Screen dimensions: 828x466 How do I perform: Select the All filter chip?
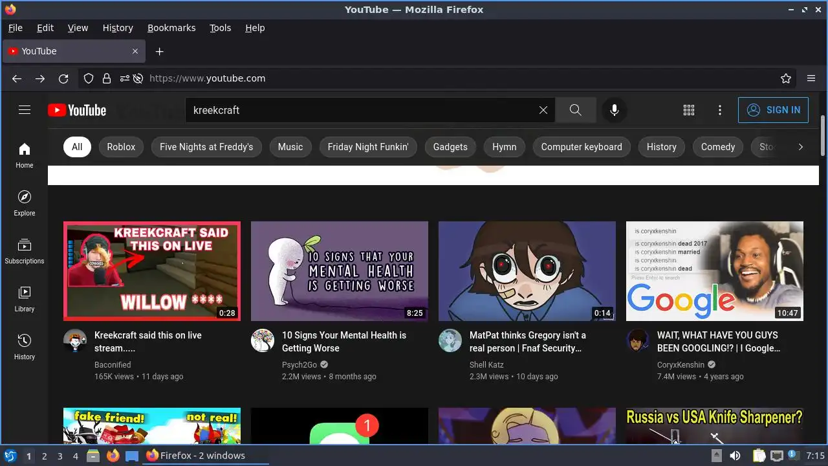tap(77, 147)
